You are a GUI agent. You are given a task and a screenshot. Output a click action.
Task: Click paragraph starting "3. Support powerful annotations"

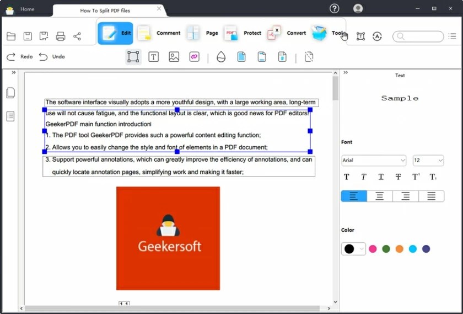pyautogui.click(x=179, y=166)
